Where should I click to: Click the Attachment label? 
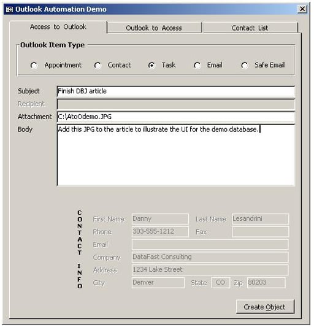(34, 117)
